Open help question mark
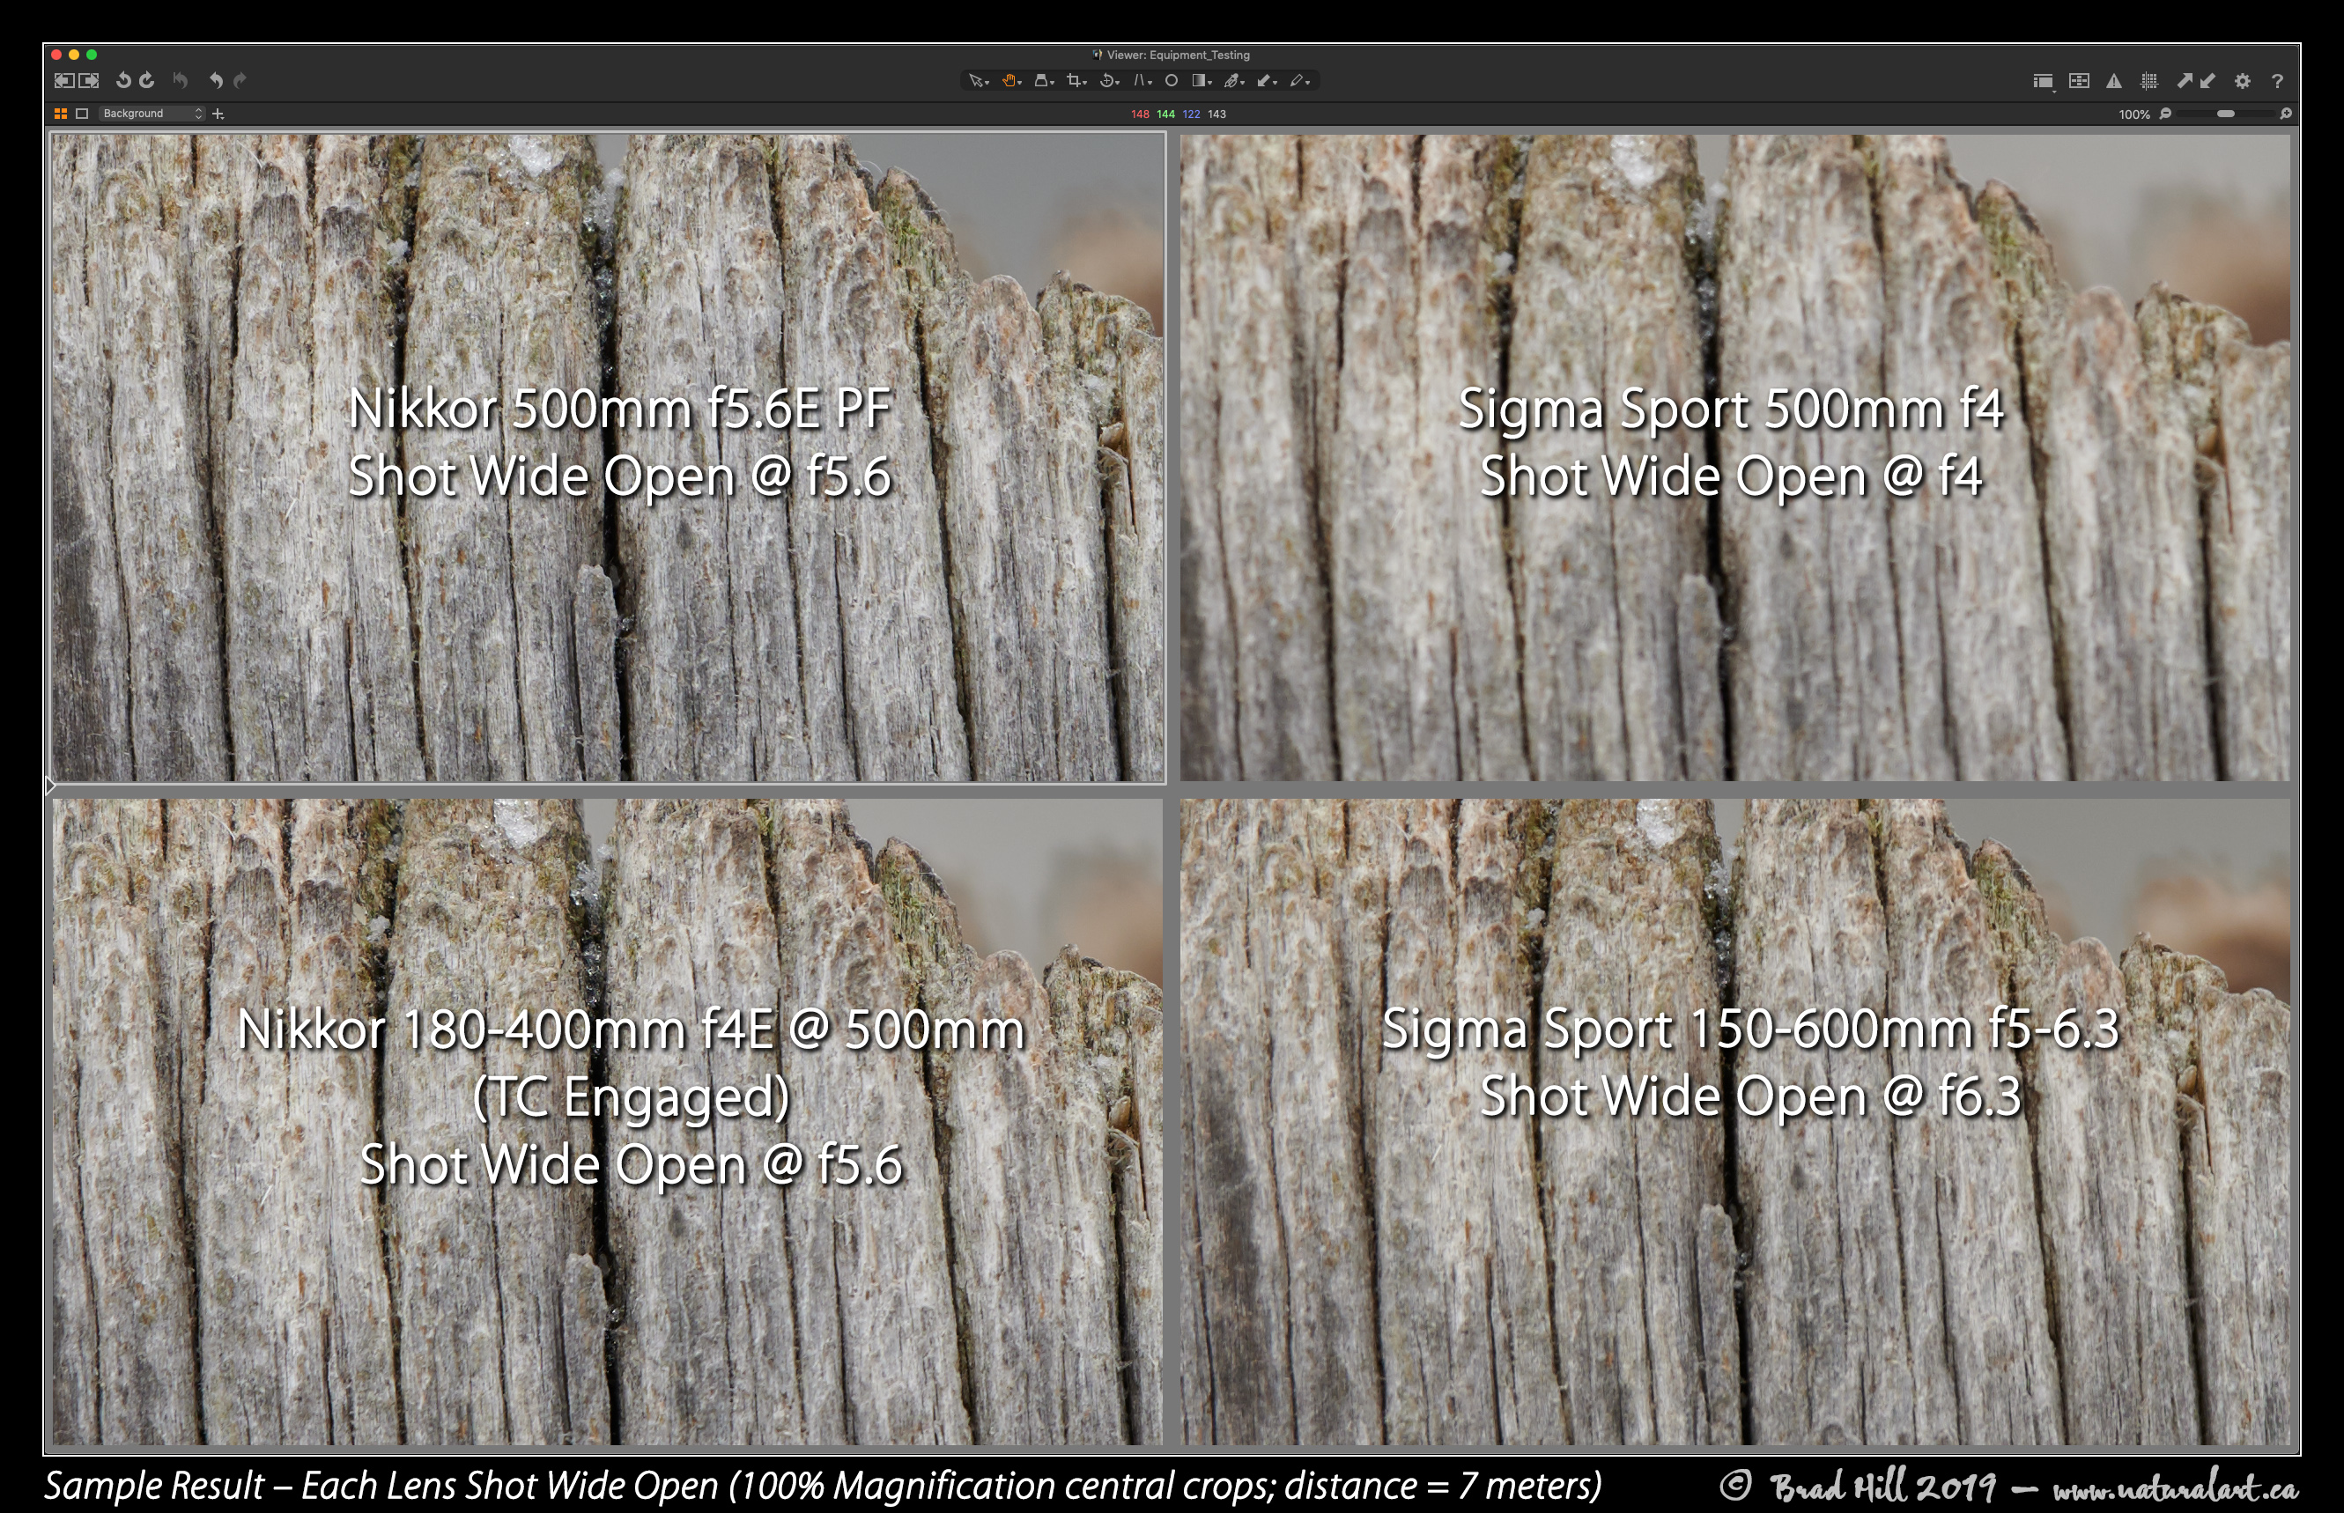Image resolution: width=2344 pixels, height=1513 pixels. click(2278, 82)
